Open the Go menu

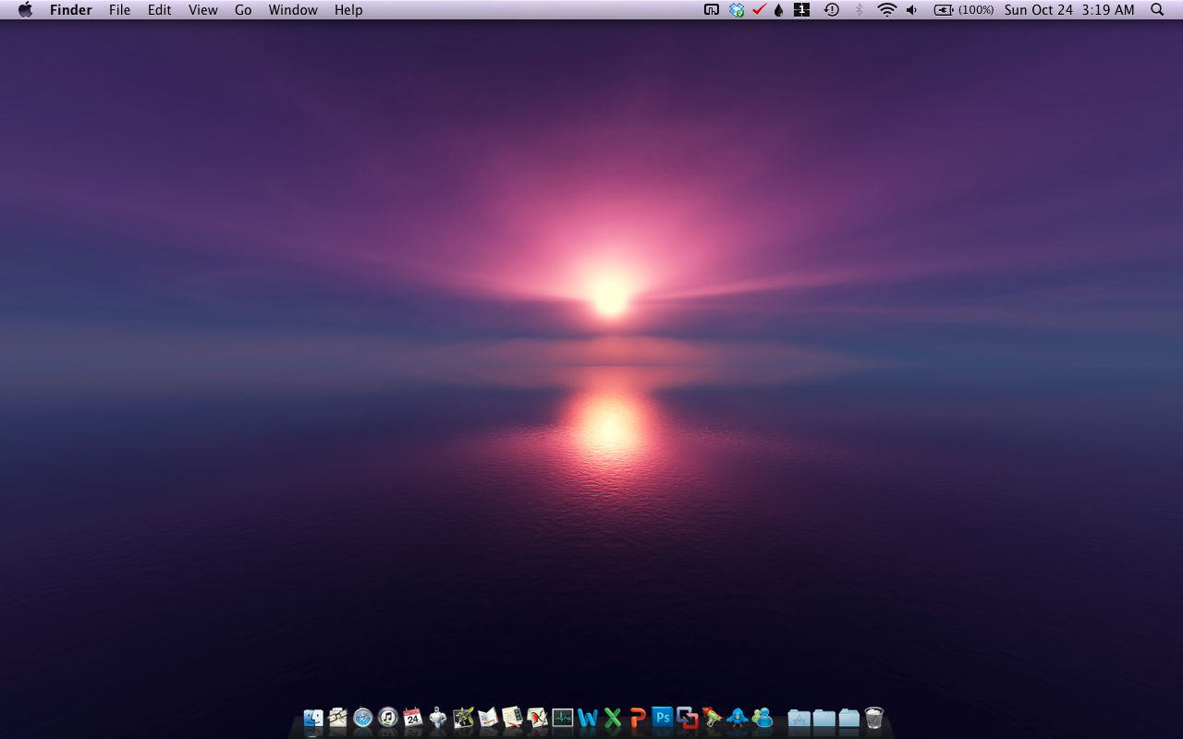tap(243, 10)
